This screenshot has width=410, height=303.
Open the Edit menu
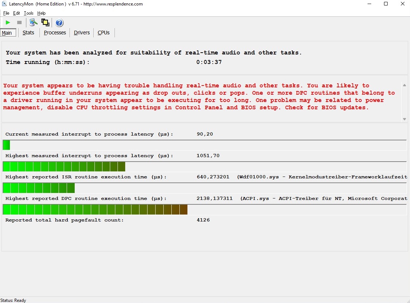(16, 13)
